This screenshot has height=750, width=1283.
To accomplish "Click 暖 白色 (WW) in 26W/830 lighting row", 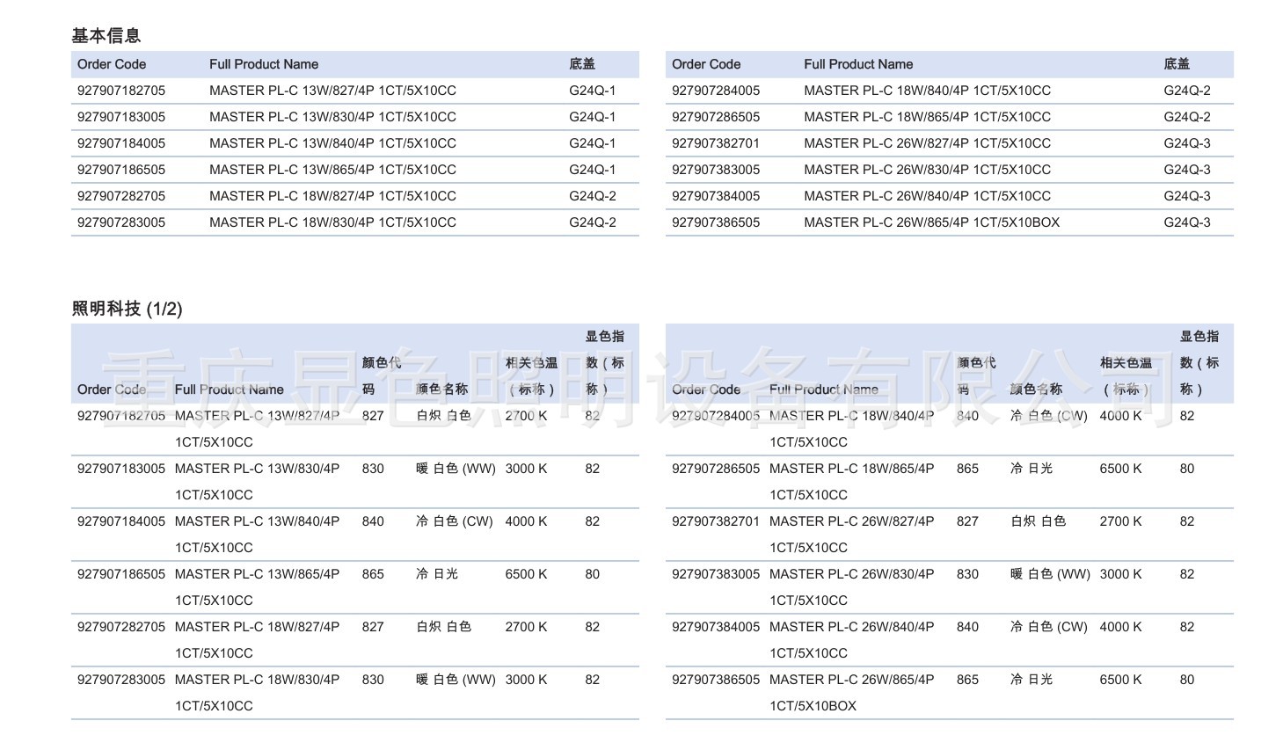I will coord(1050,574).
